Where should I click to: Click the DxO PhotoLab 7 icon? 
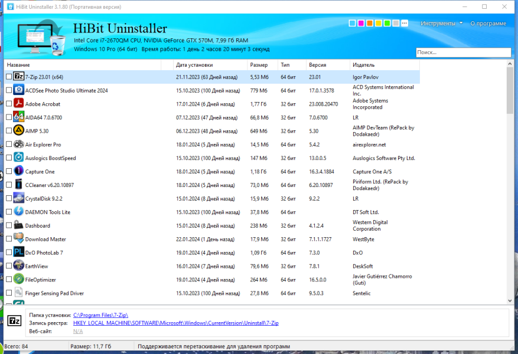coord(18,253)
